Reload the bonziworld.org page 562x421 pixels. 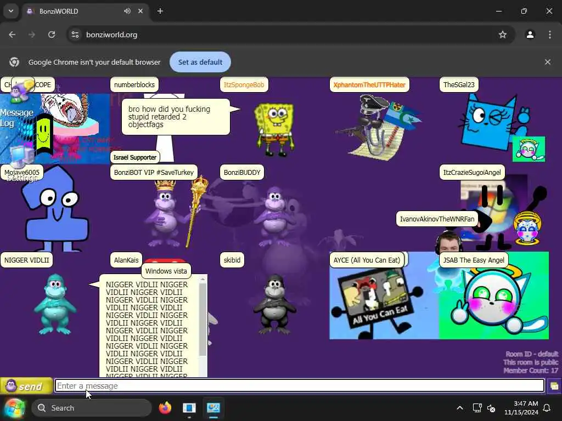[x=52, y=35]
